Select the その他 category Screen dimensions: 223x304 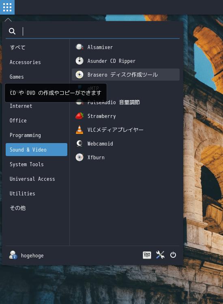pyautogui.click(x=36, y=208)
